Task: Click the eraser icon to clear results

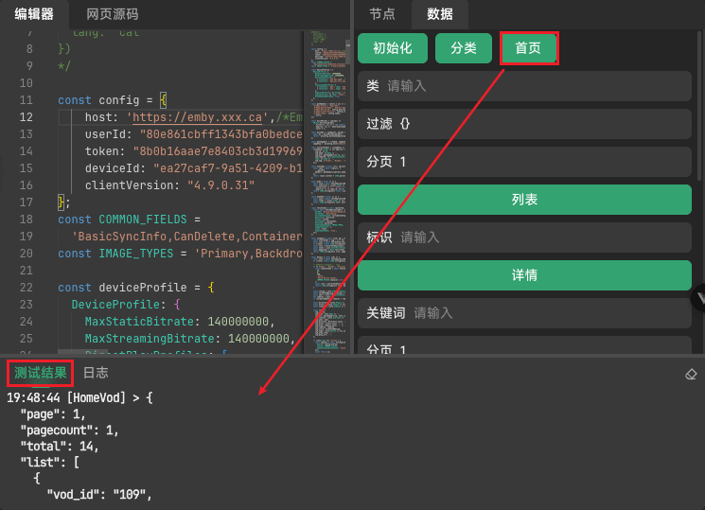Action: (691, 374)
